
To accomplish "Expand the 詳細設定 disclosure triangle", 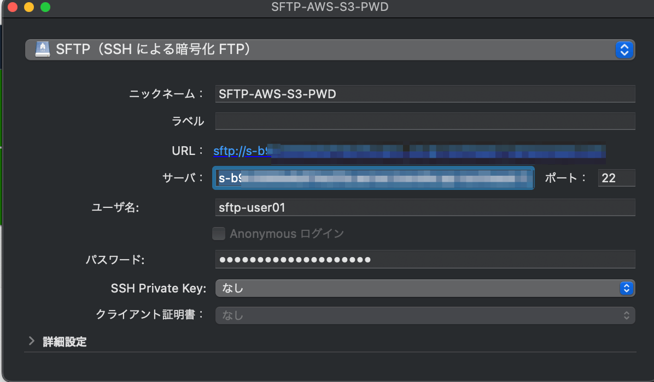I will click(31, 342).
